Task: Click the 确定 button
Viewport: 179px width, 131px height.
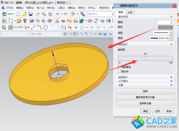Action: (x=146, y=111)
